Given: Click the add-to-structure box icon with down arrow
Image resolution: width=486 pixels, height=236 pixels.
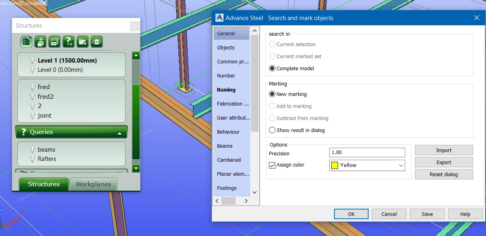Looking at the screenshot, I should [x=41, y=41].
